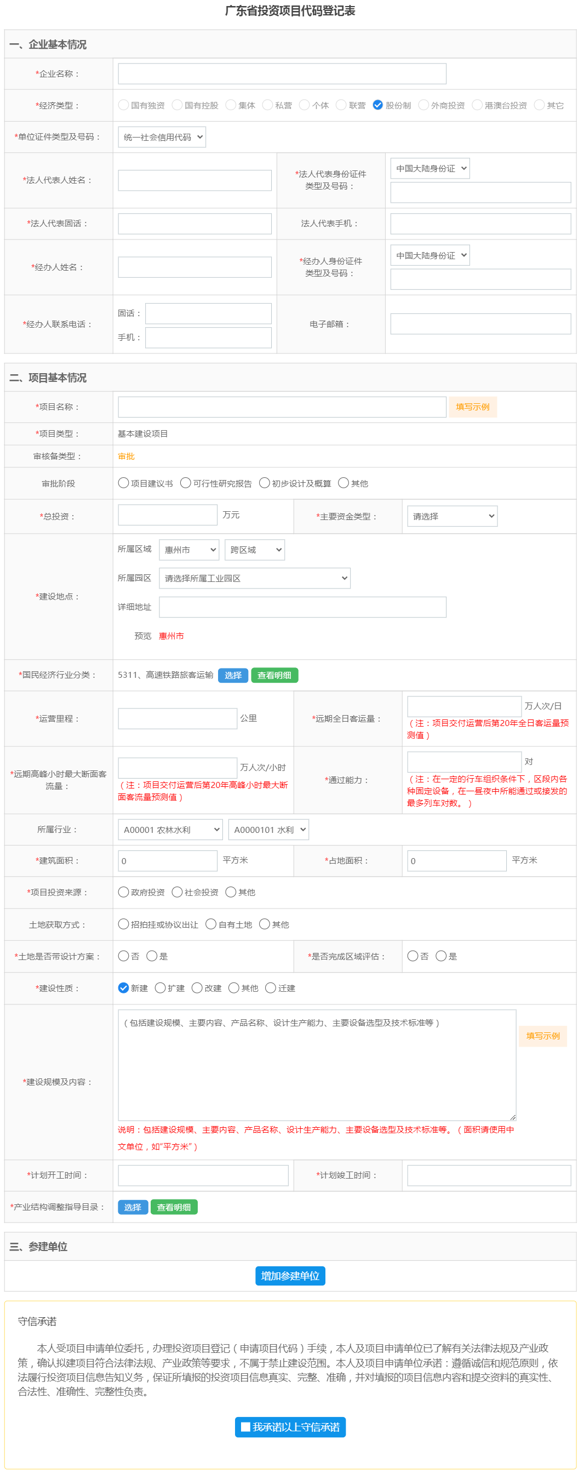Screen dimensions: 584x1474
Task: Click 查看明细 for 产业结构调整指导目录
Action: point(174,1207)
